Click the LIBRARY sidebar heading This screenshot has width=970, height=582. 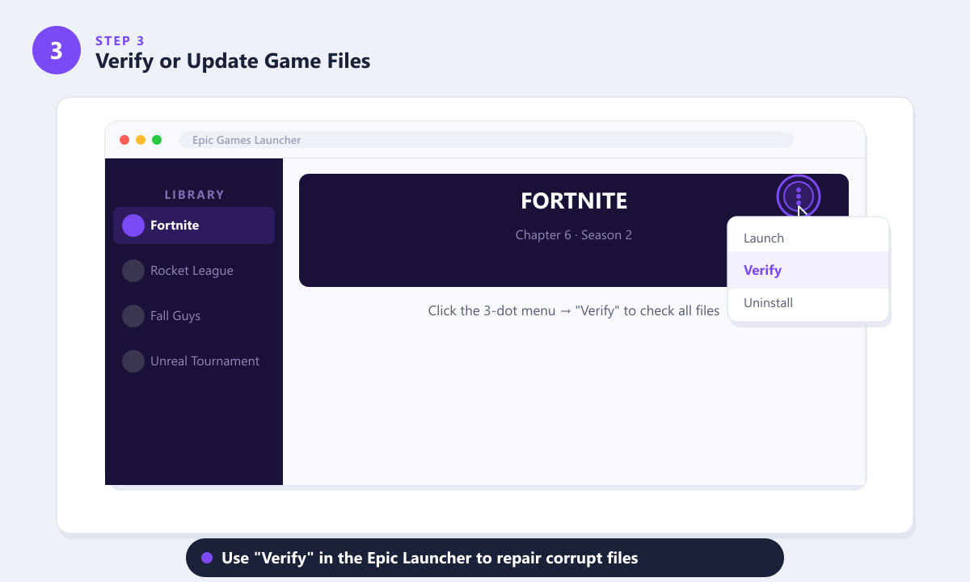194,195
